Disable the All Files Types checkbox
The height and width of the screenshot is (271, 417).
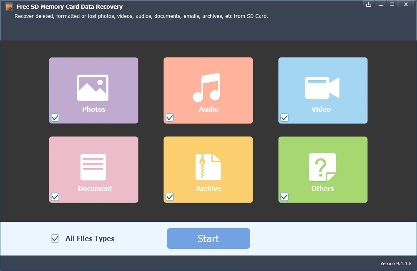coord(55,238)
